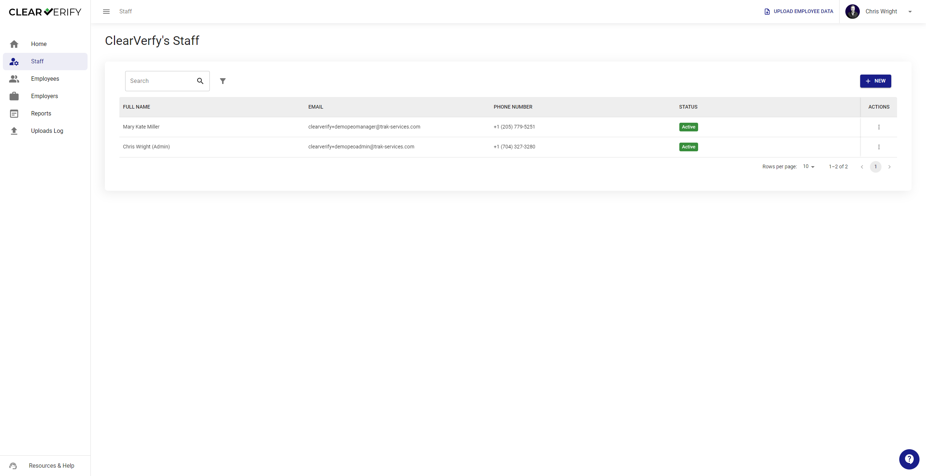Navigate to Employers
The width and height of the screenshot is (926, 476).
(x=45, y=96)
